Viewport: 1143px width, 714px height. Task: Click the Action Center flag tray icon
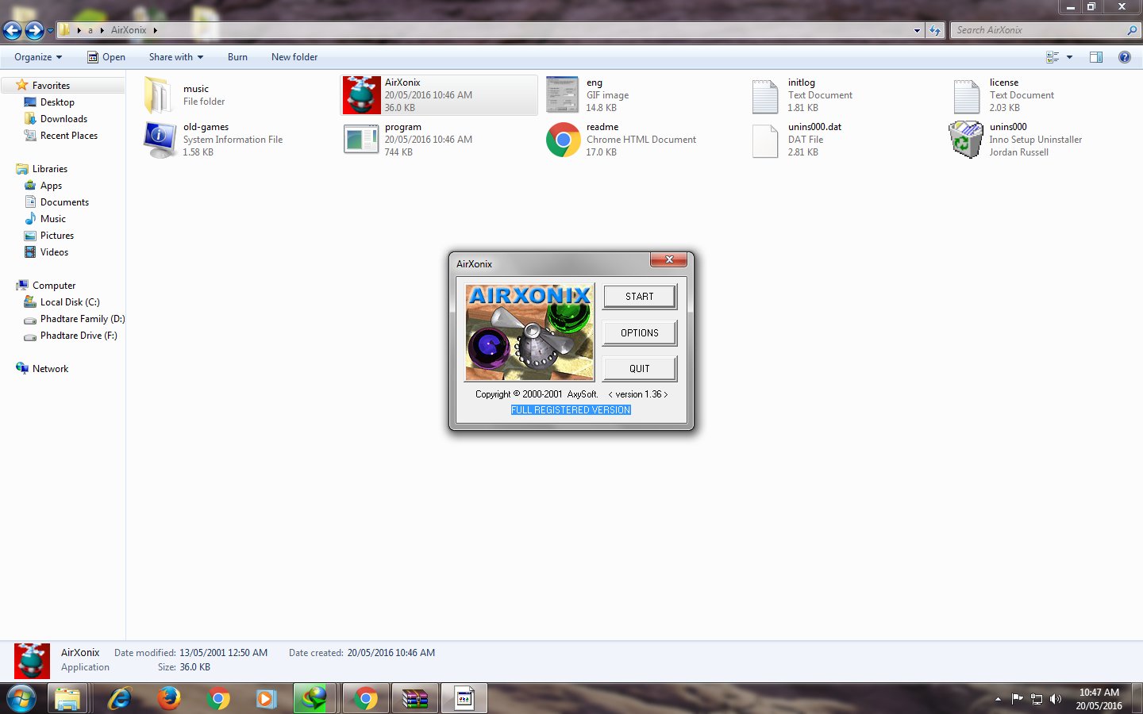pos(1017,699)
